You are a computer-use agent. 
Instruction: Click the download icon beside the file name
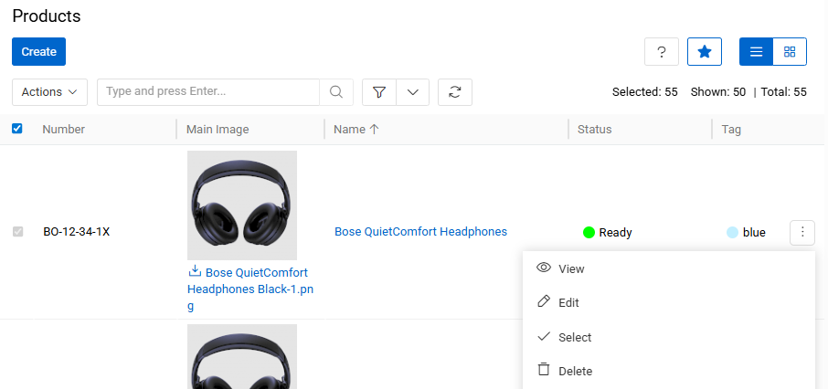tap(195, 271)
